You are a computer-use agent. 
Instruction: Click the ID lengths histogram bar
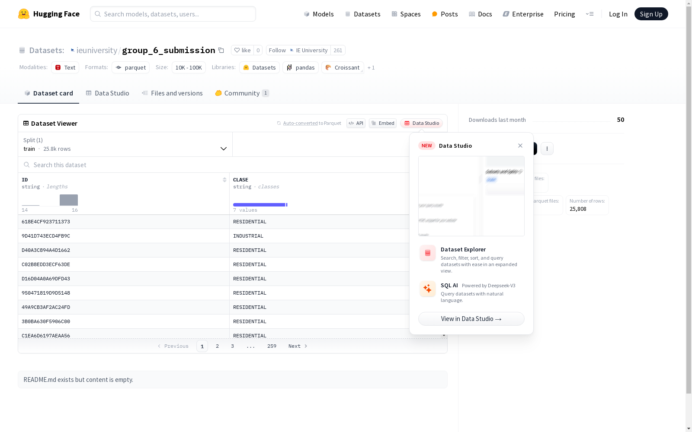coord(69,200)
